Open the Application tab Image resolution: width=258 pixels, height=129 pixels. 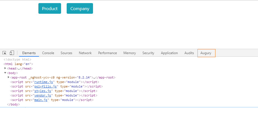coord(169,53)
